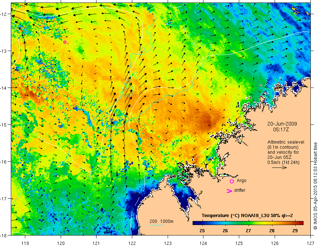Click the '0.5m/s (1kt 24h)' scale text
This screenshot has width=318, height=246.
click(x=283, y=162)
